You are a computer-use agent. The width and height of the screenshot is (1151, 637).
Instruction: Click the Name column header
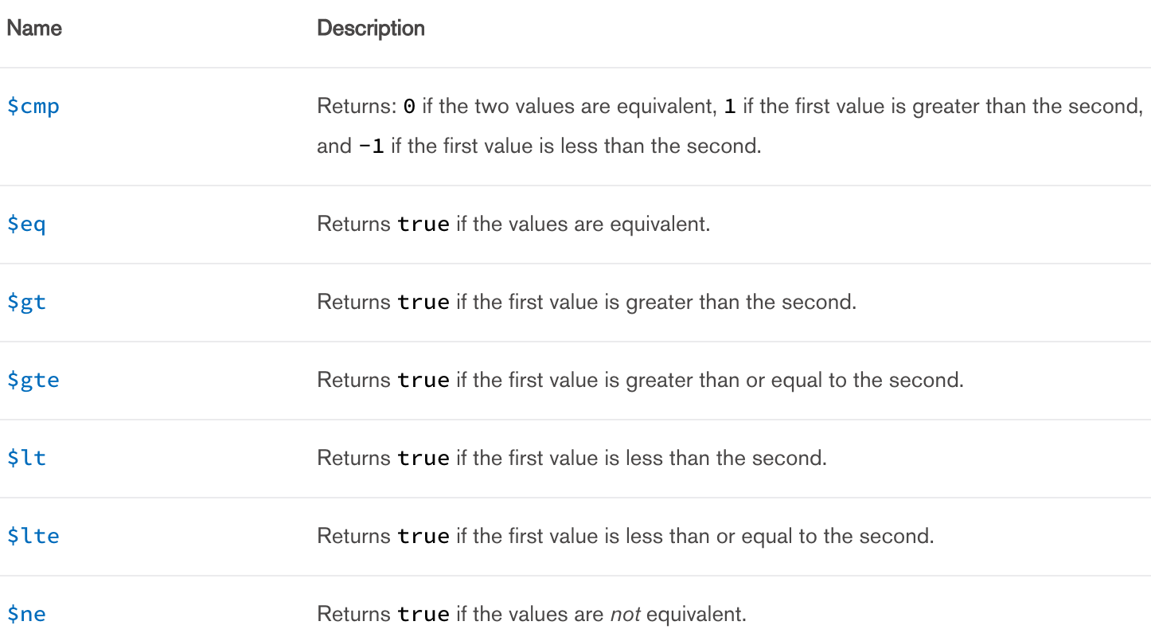point(34,29)
